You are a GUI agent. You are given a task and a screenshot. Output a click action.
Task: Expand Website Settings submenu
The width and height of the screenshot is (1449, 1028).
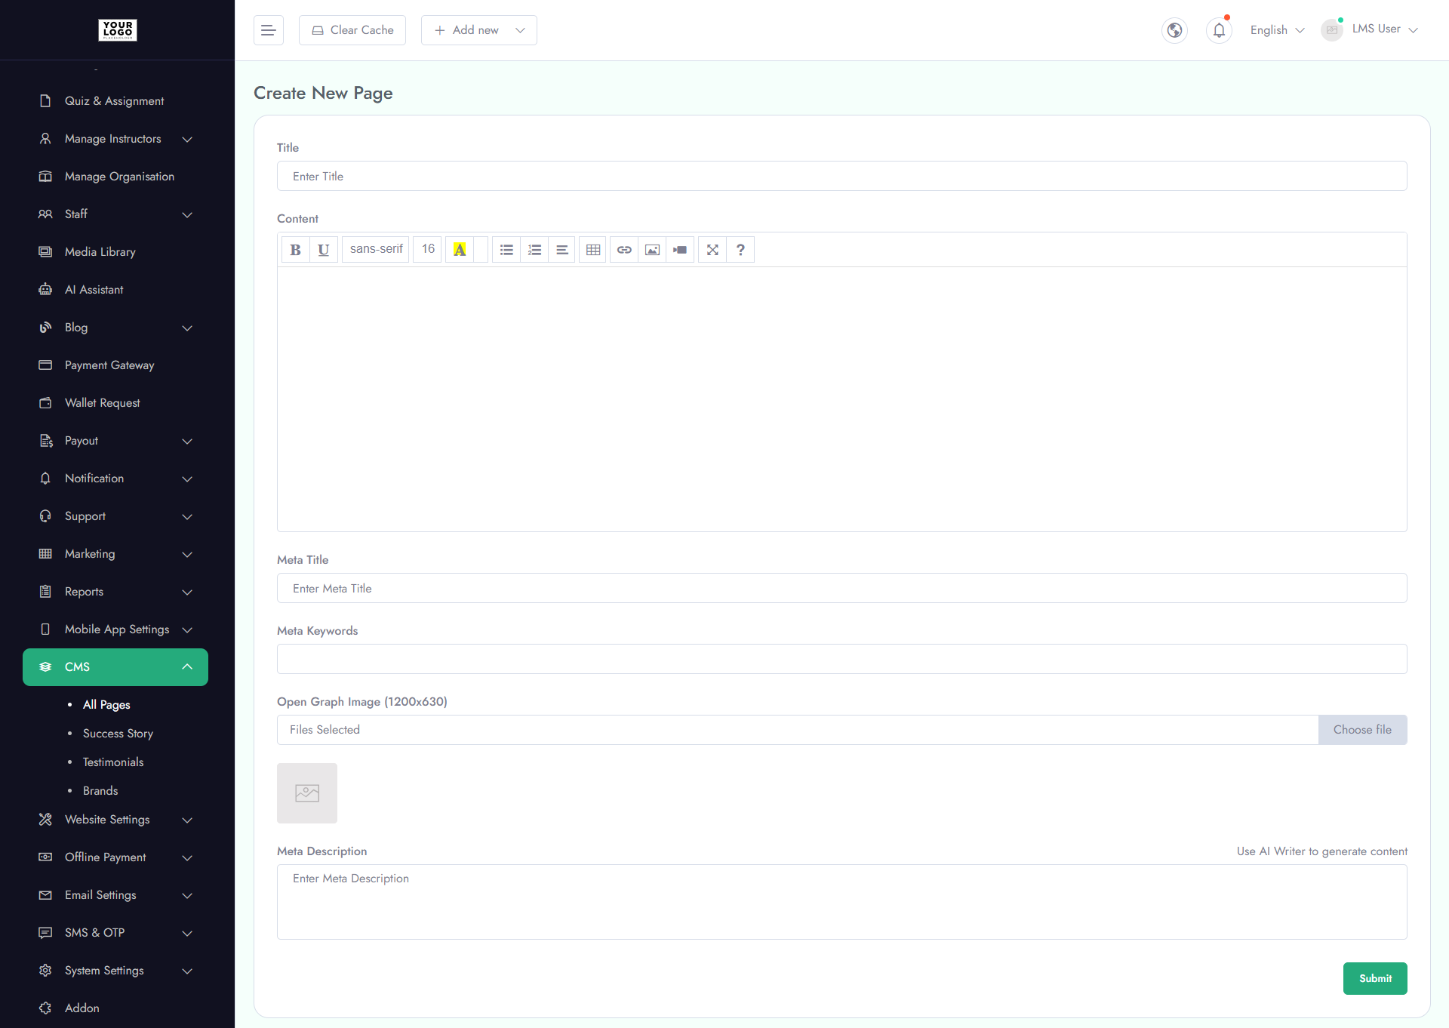tap(115, 820)
